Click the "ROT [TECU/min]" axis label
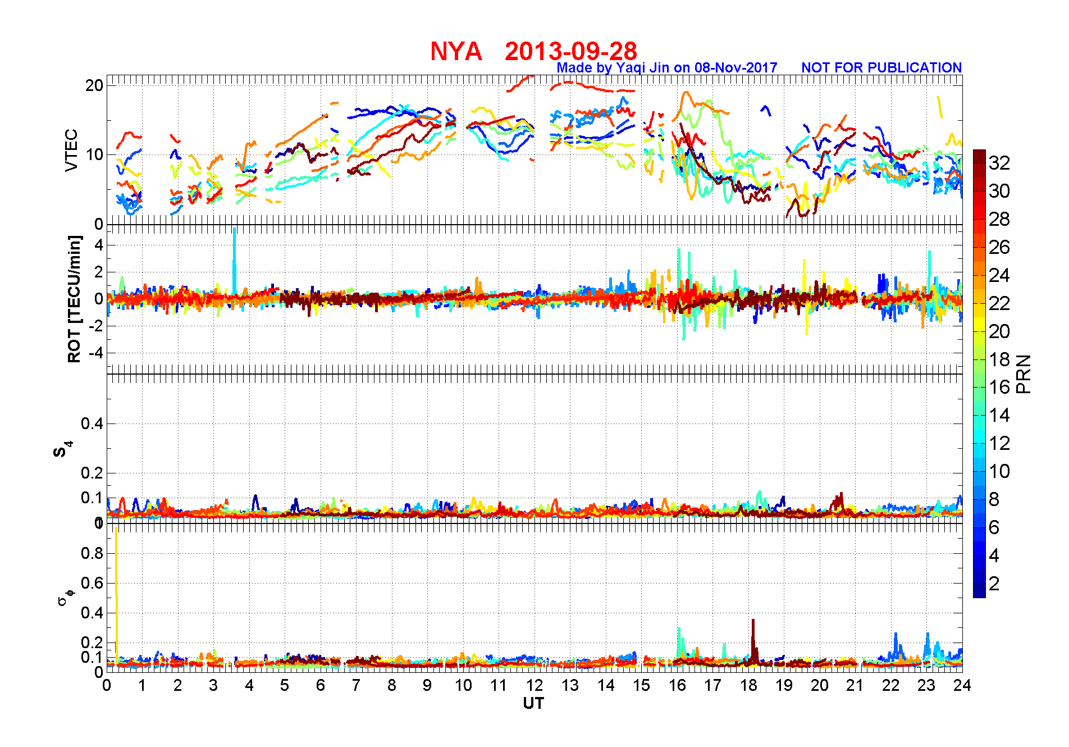This screenshot has width=1069, height=747. pos(74,299)
